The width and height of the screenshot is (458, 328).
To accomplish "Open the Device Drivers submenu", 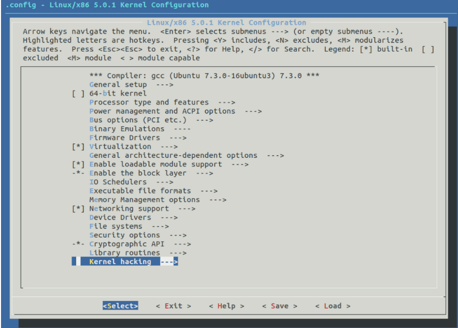I will [133, 218].
